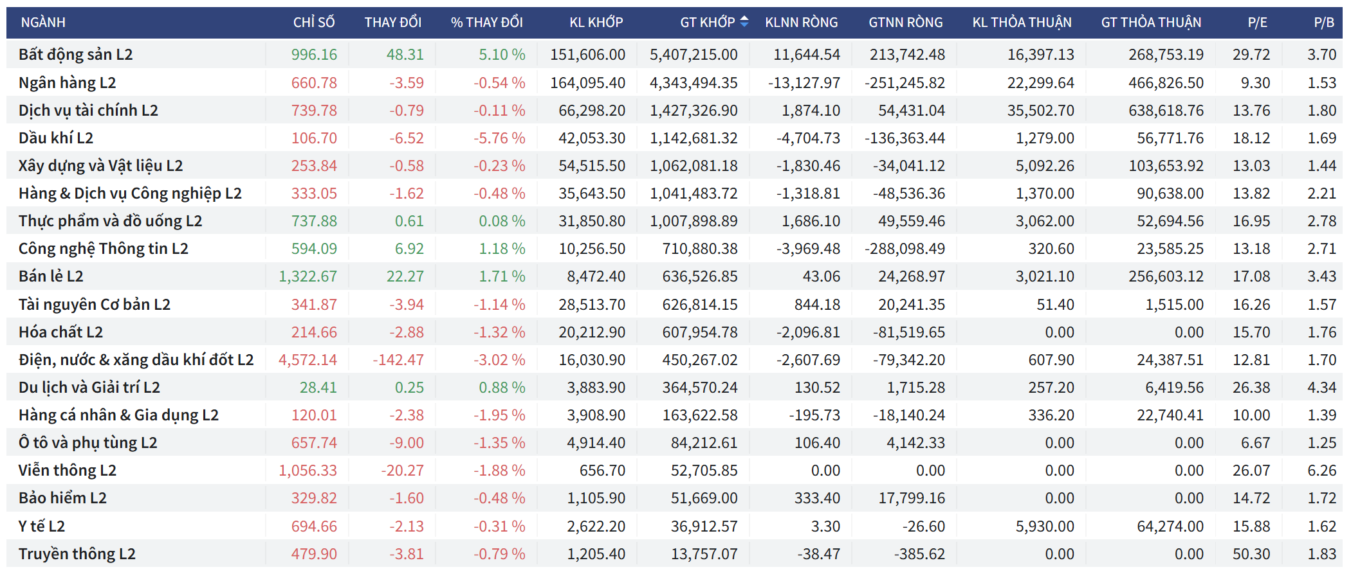
Task: Sort table by P/B header
Action: click(1323, 22)
